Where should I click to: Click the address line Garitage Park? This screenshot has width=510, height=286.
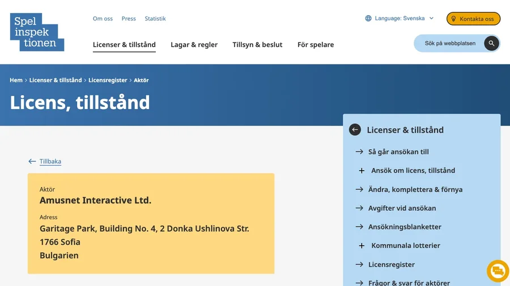coord(144,228)
